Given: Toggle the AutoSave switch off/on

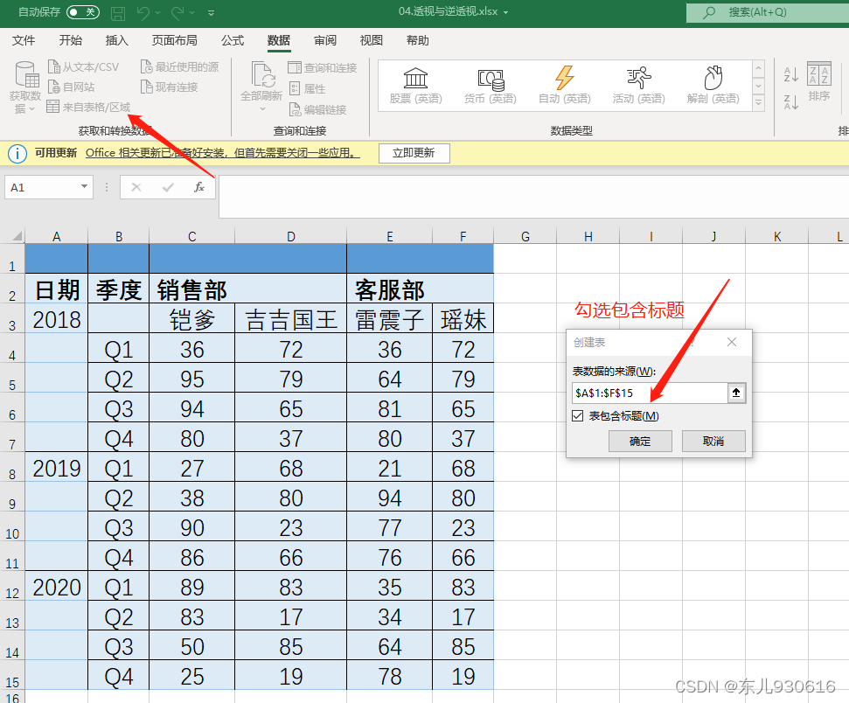Looking at the screenshot, I should [x=83, y=12].
